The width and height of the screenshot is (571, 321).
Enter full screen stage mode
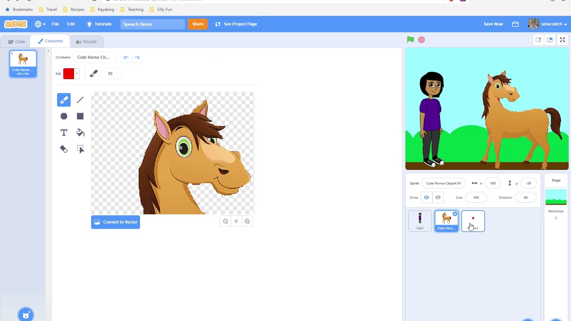click(x=563, y=40)
